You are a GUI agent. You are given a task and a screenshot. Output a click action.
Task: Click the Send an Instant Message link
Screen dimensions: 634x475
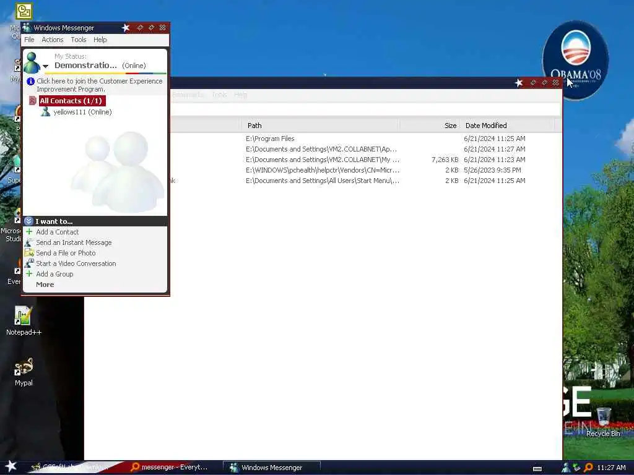(74, 242)
